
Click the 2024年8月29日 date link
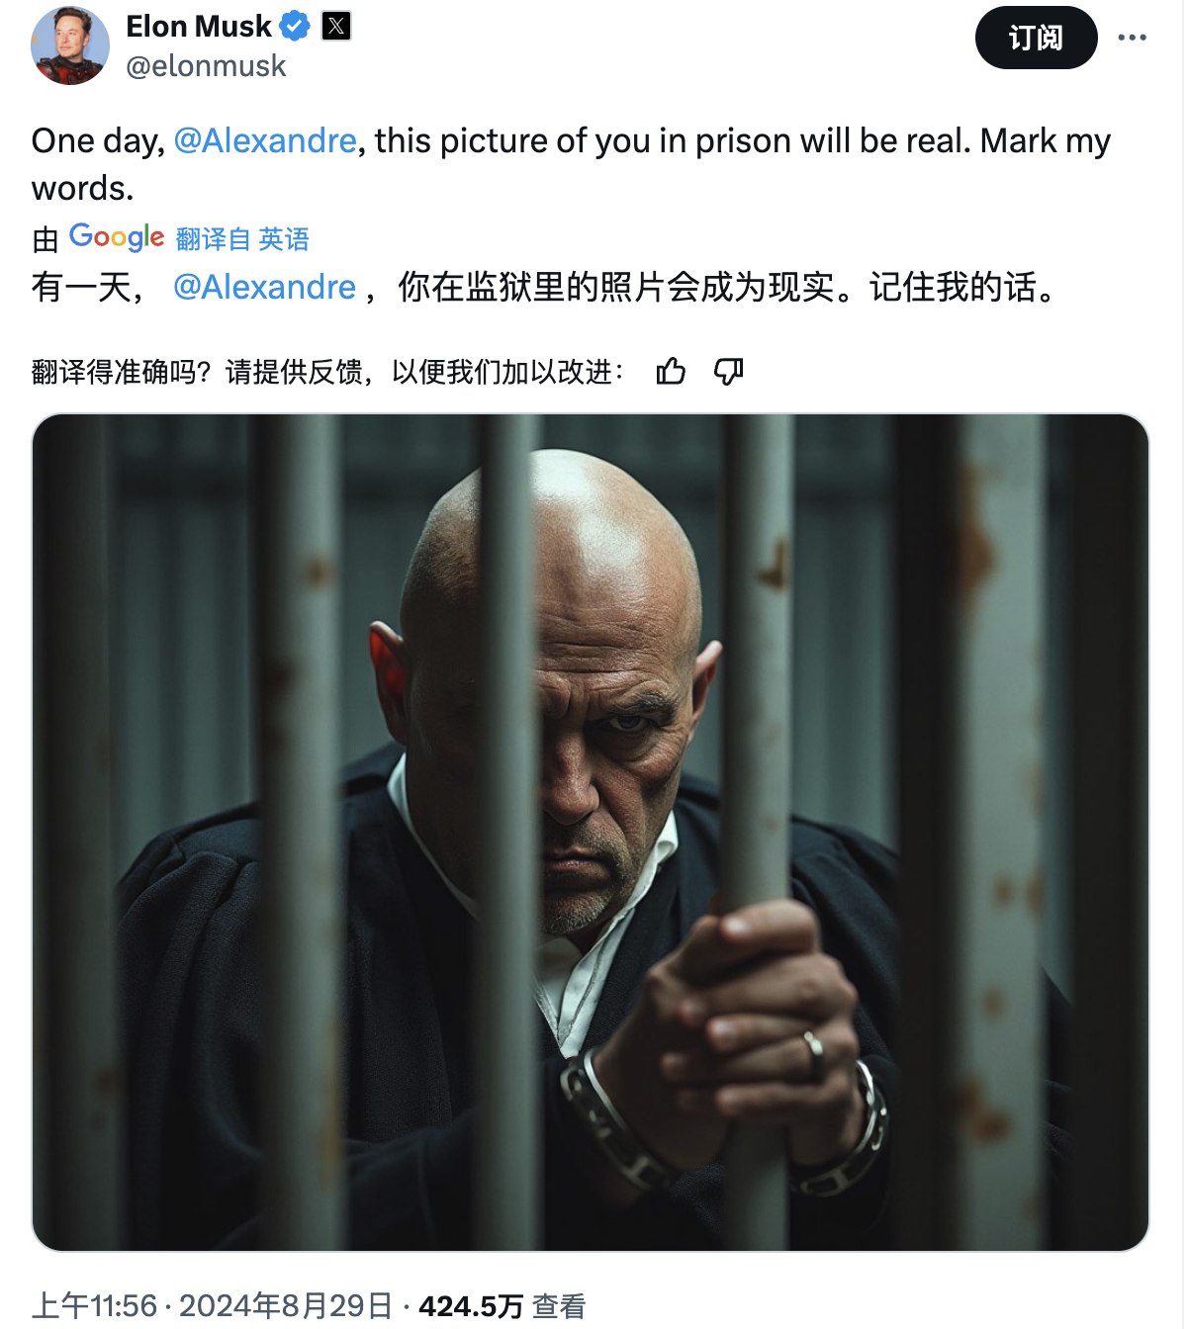(286, 1305)
